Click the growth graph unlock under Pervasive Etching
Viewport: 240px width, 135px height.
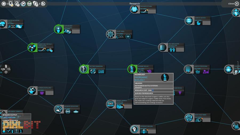(x=144, y=11)
